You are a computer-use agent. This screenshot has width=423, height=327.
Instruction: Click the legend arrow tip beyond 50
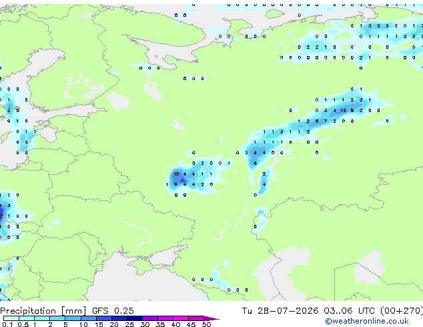click(x=212, y=318)
